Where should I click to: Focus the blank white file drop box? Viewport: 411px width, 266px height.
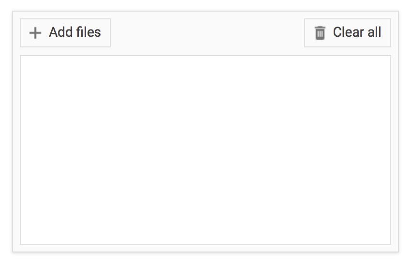coord(205,150)
